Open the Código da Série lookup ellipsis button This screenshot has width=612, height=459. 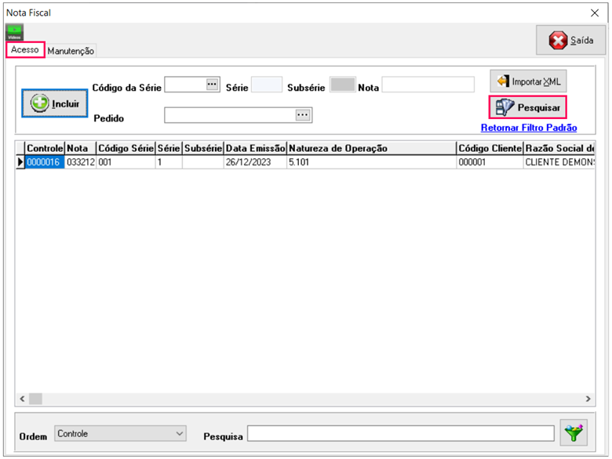(213, 85)
